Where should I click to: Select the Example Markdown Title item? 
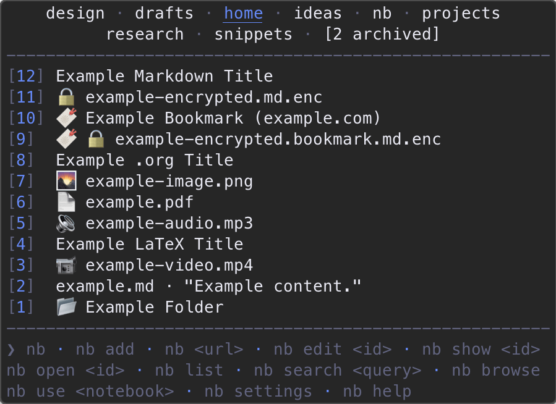(164, 76)
